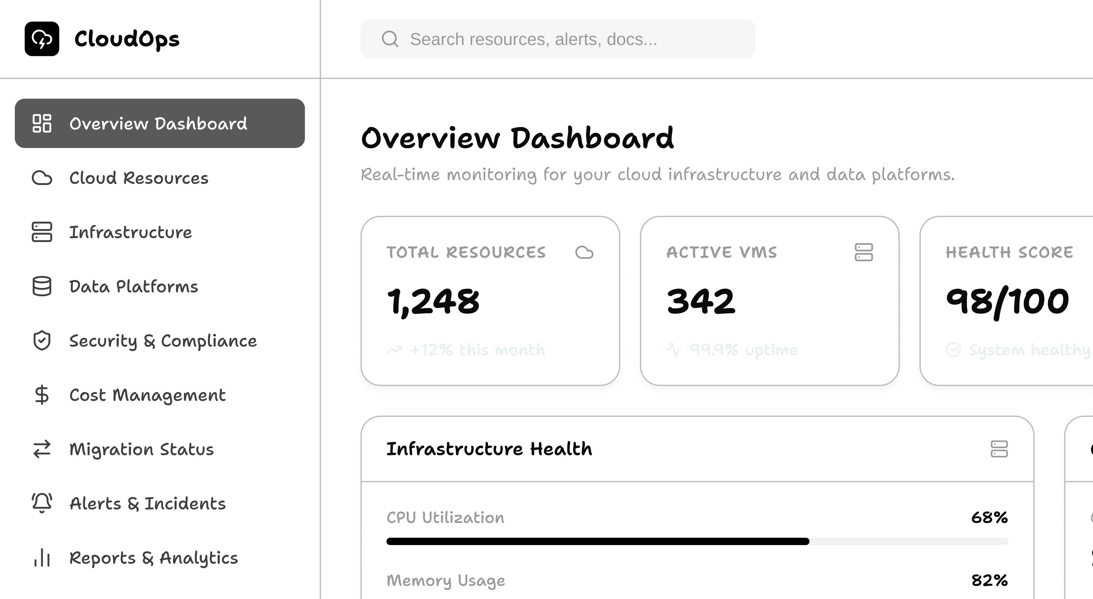
Task: Click the search magnifier icon
Action: 390,39
